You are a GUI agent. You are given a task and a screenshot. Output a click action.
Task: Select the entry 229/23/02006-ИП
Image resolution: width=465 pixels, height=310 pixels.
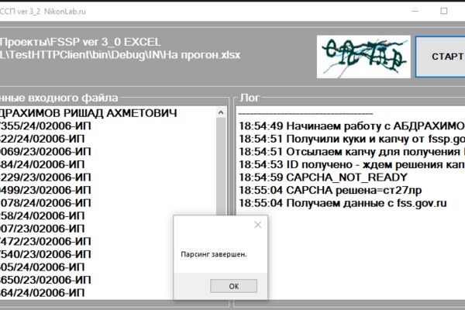click(46, 177)
